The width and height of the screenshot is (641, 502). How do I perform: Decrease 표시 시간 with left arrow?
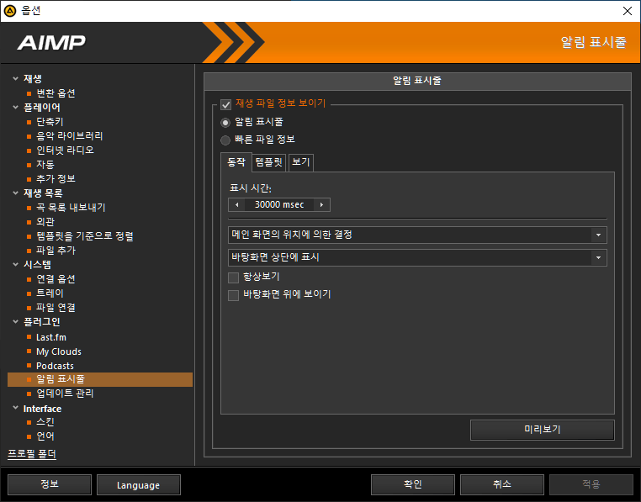coord(236,205)
